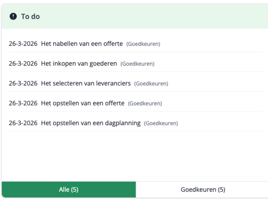
Task: Open the task 'Het selecteren van leveranciers'
Action: [86, 83]
